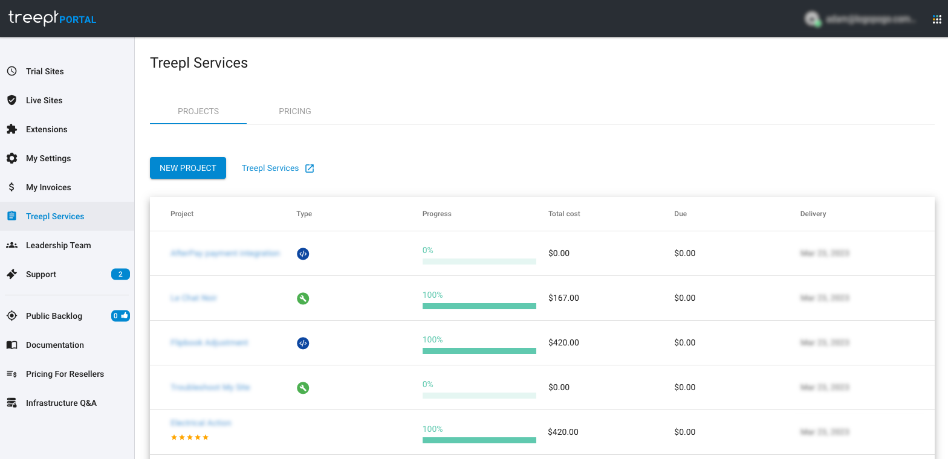
Task: Click the "Due" column header
Action: pyautogui.click(x=681, y=214)
